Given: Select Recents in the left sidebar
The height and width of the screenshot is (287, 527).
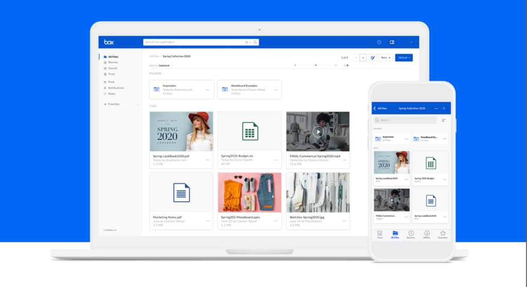Looking at the screenshot, I should 113,62.
